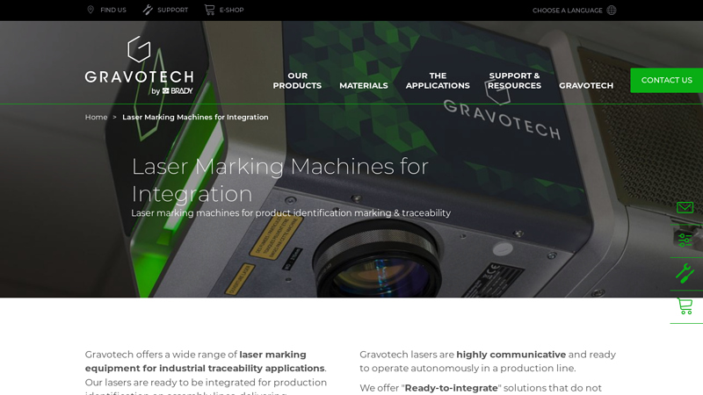
Task: Open the sliders configurator icon on right sidebar
Action: 685,241
